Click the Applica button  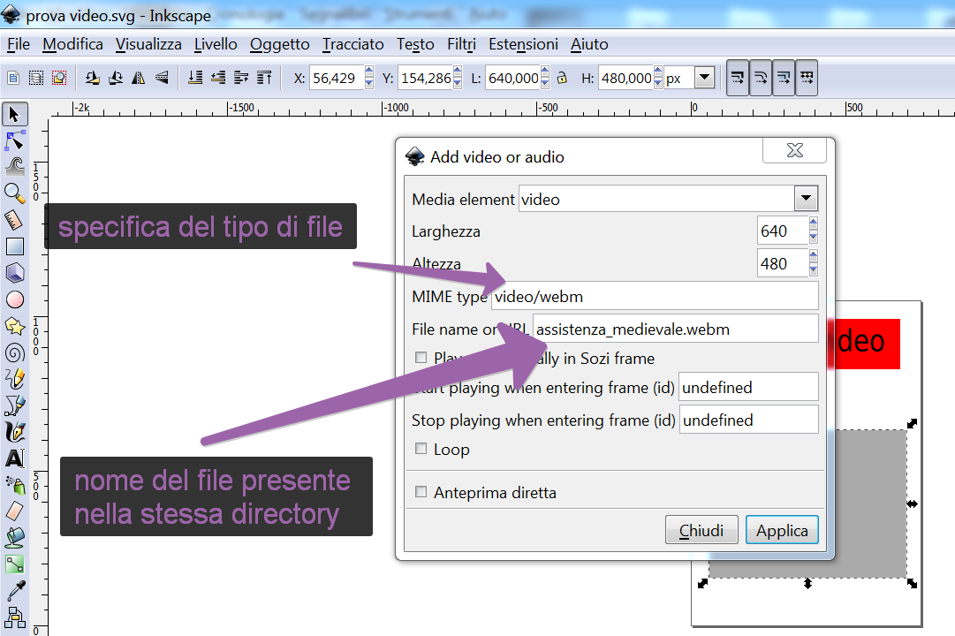pos(782,530)
